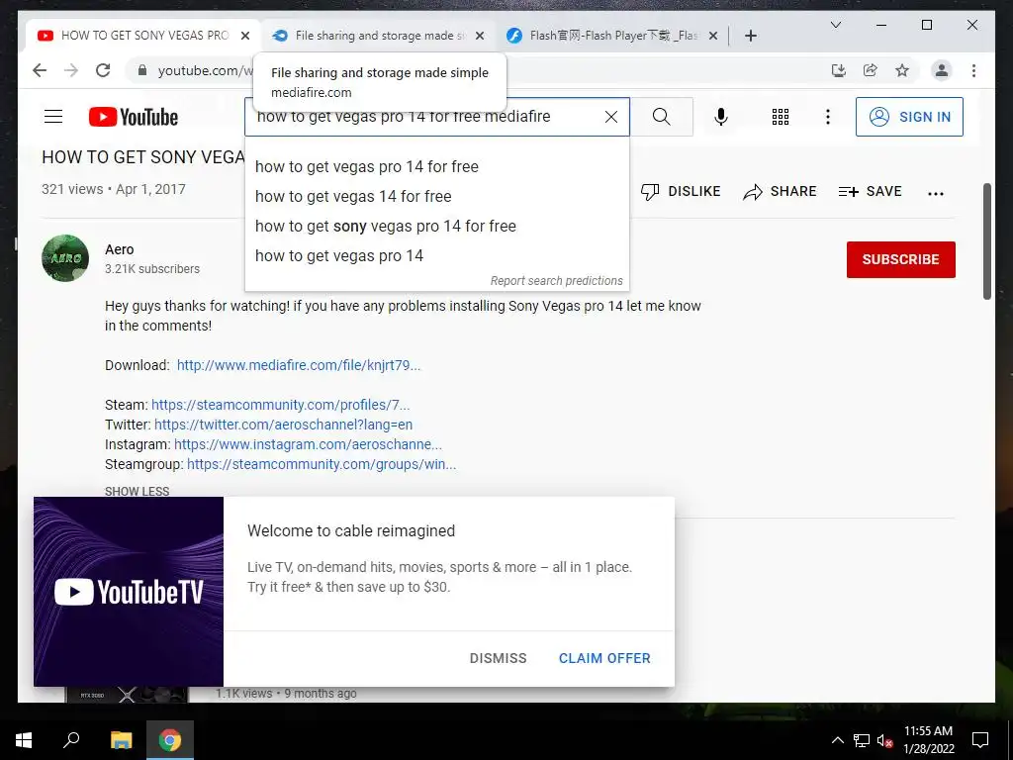Go back in Chrome

40,70
